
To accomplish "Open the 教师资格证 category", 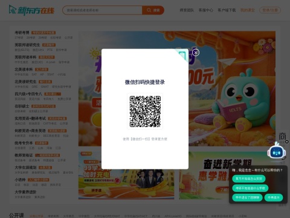I will tap(24, 155).
